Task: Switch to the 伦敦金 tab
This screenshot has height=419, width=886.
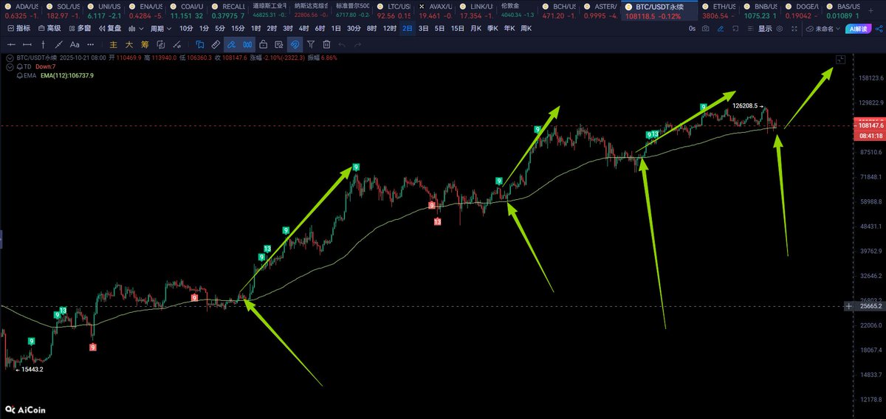Action: coord(517,10)
